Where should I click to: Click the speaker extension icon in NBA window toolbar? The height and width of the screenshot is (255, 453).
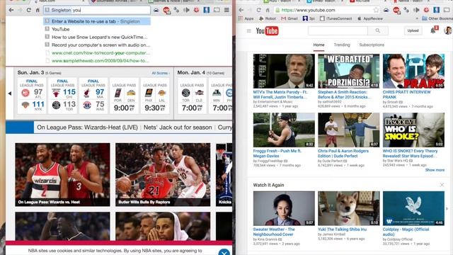click(x=186, y=10)
